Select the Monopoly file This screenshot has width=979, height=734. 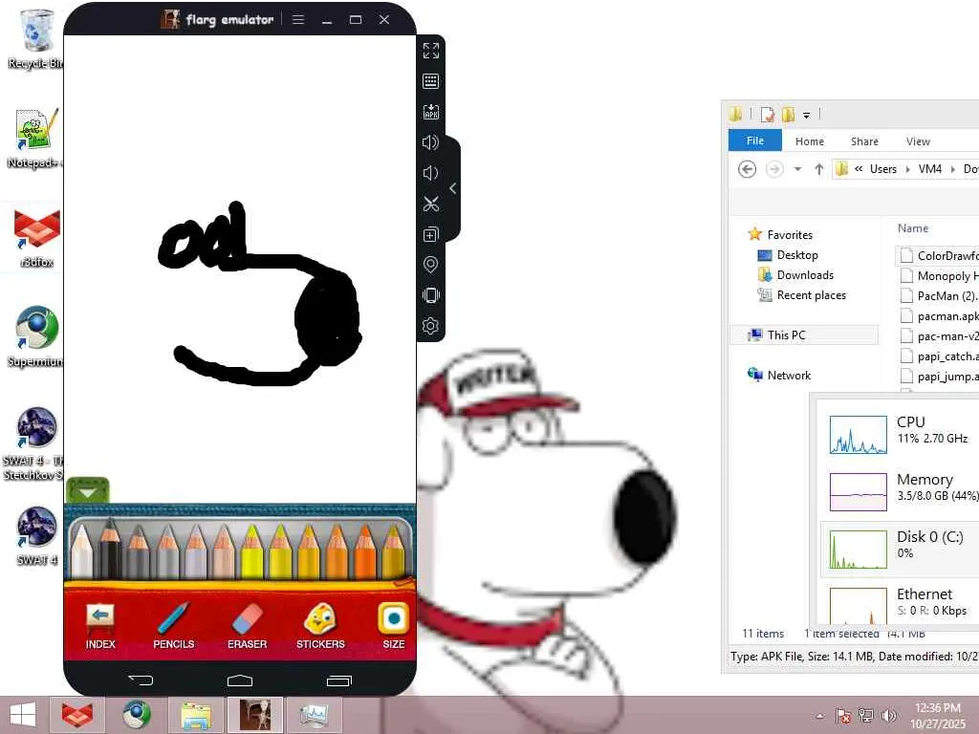pyautogui.click(x=939, y=276)
